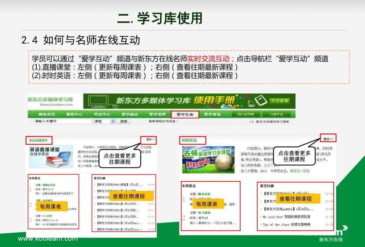Click the 二.学习库使用 slide title
Image resolution: width=365 pixels, height=247 pixels.
[160, 19]
